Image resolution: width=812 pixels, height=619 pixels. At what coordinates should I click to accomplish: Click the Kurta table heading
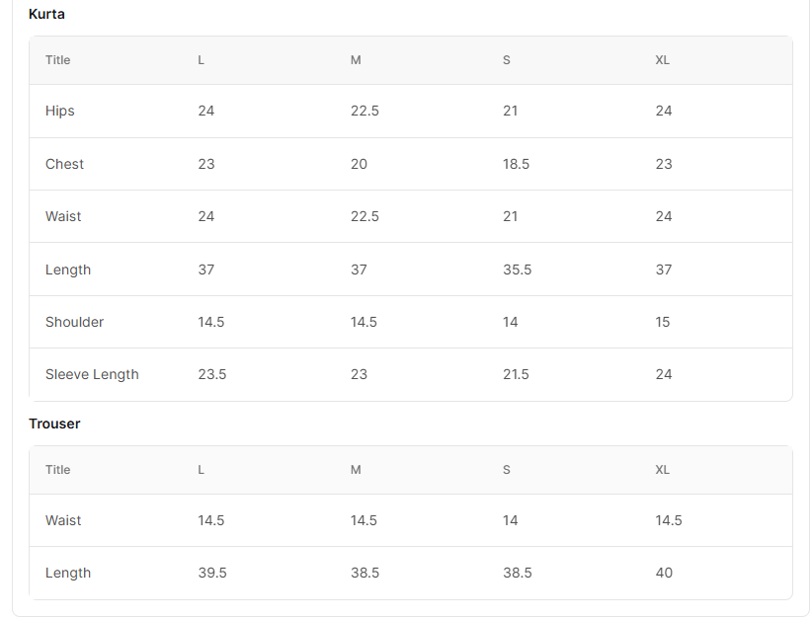click(x=46, y=14)
